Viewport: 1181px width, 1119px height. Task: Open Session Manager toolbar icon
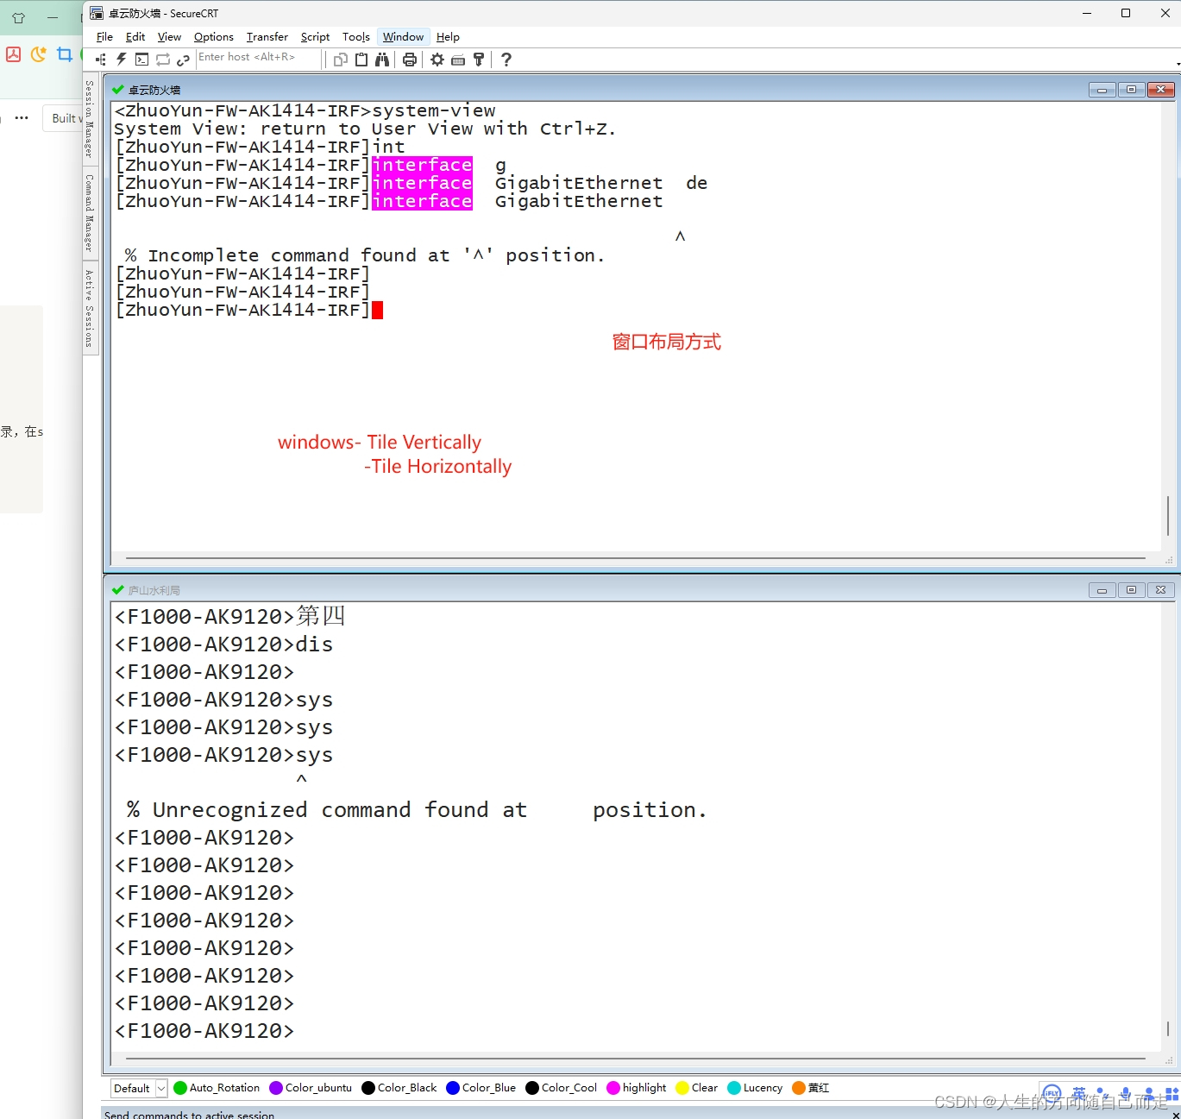101,60
